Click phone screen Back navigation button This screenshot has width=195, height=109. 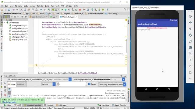coord(146,89)
